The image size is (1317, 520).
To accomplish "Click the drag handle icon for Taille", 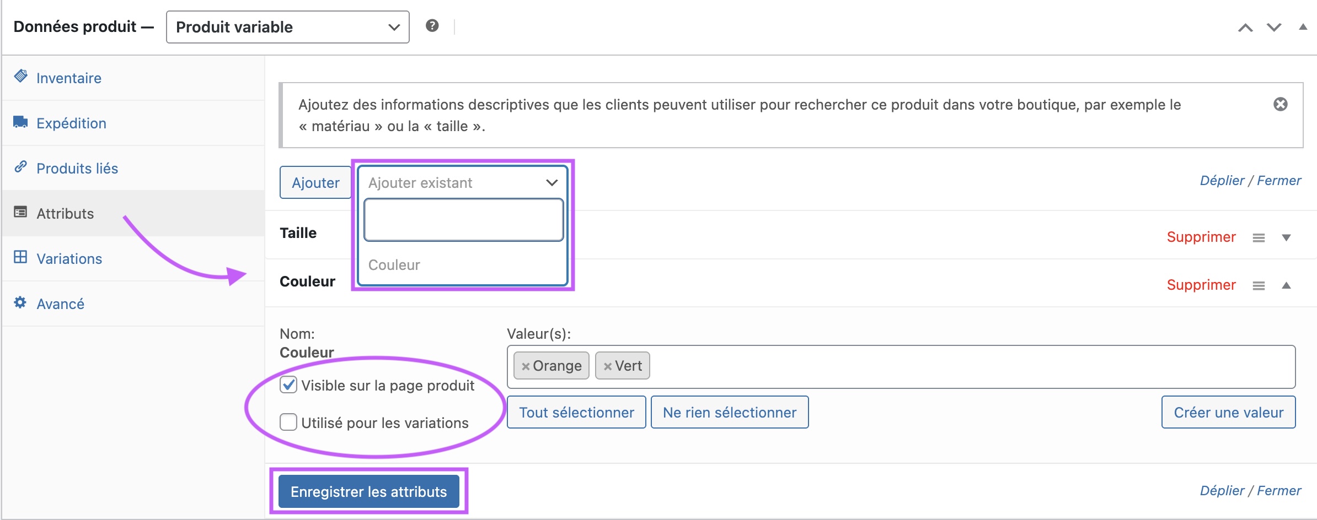I will pos(1259,238).
